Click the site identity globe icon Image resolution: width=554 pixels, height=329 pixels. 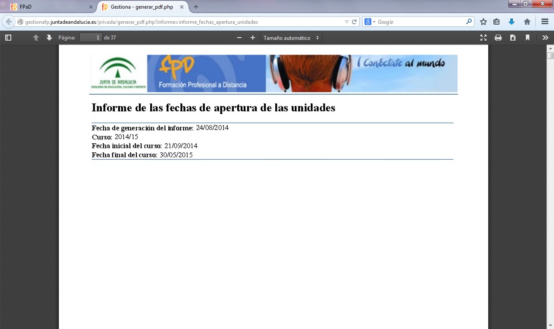coord(20,22)
